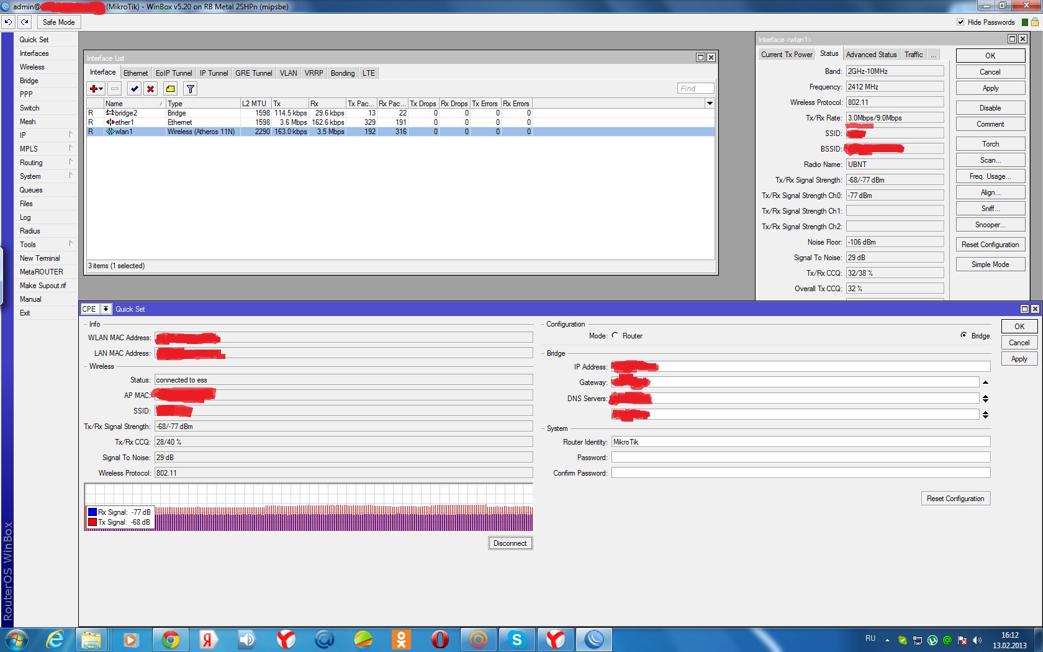Toggle the Hide Passwords checkbox
This screenshot has height=652, width=1043.
pyautogui.click(x=960, y=22)
